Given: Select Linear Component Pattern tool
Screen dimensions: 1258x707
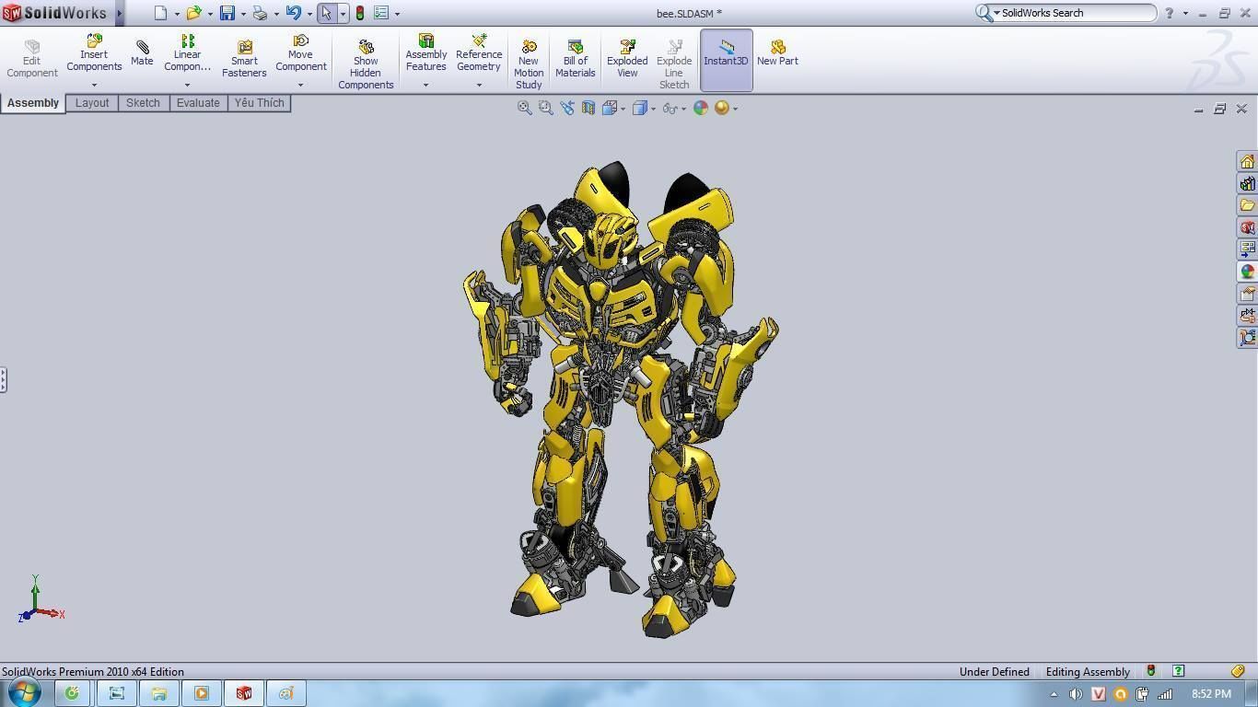Looking at the screenshot, I should click(x=187, y=52).
